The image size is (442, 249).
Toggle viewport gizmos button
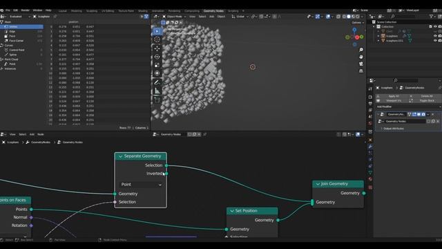[318, 17]
